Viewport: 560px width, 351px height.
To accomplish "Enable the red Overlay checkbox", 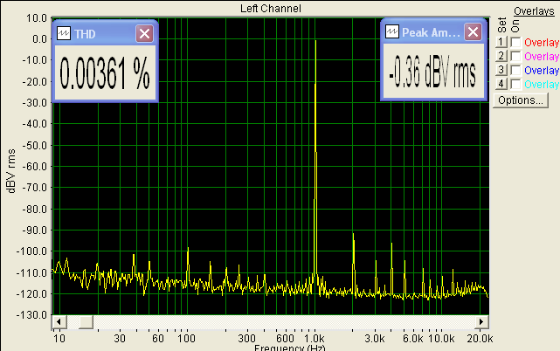I will pos(515,43).
